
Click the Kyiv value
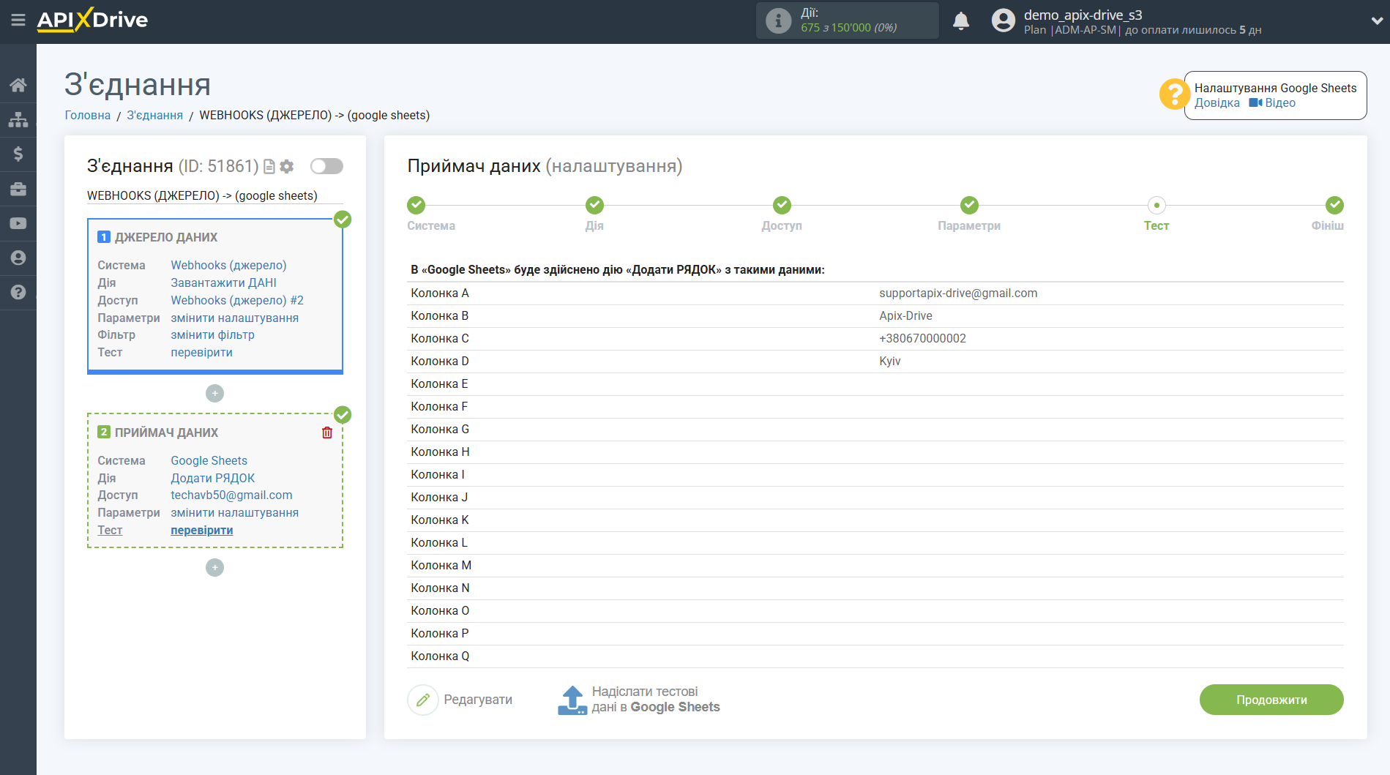pos(889,361)
